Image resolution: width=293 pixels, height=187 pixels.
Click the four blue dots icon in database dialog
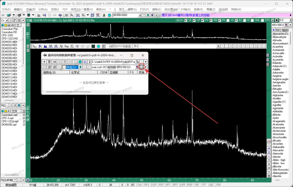85,62
